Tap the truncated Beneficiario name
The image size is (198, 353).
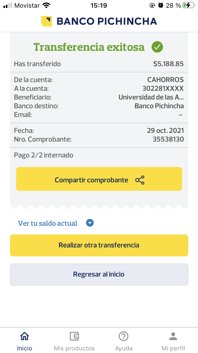[151, 97]
